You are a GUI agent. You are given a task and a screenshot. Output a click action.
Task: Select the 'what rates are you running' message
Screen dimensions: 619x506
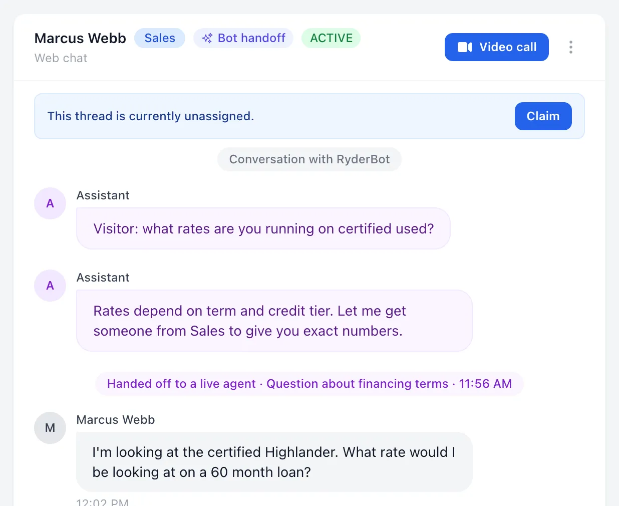coord(263,228)
